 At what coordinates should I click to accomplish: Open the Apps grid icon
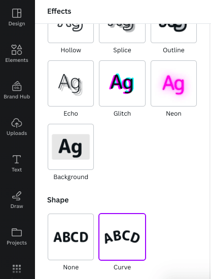(x=17, y=269)
